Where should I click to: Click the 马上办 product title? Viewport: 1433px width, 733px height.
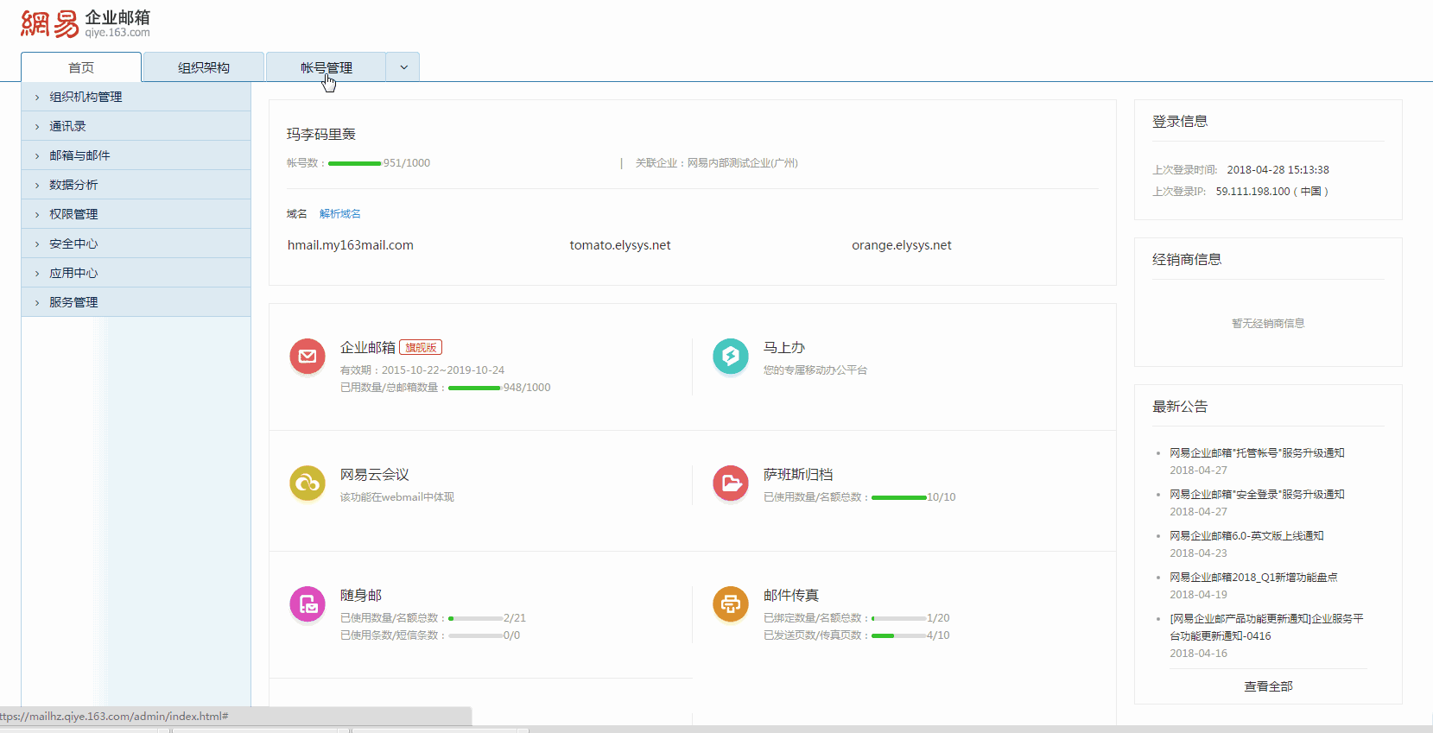coord(784,347)
